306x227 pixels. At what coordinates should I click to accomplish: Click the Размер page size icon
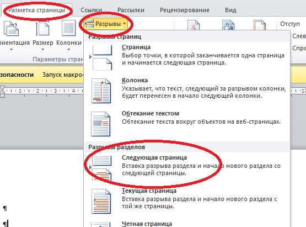(42, 29)
